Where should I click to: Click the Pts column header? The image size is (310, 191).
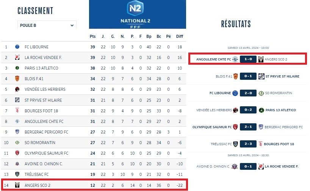click(x=92, y=36)
